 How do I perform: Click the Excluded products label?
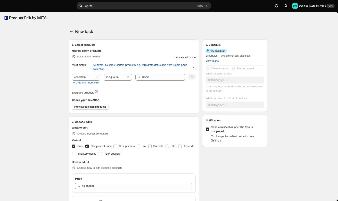pyautogui.click(x=83, y=93)
